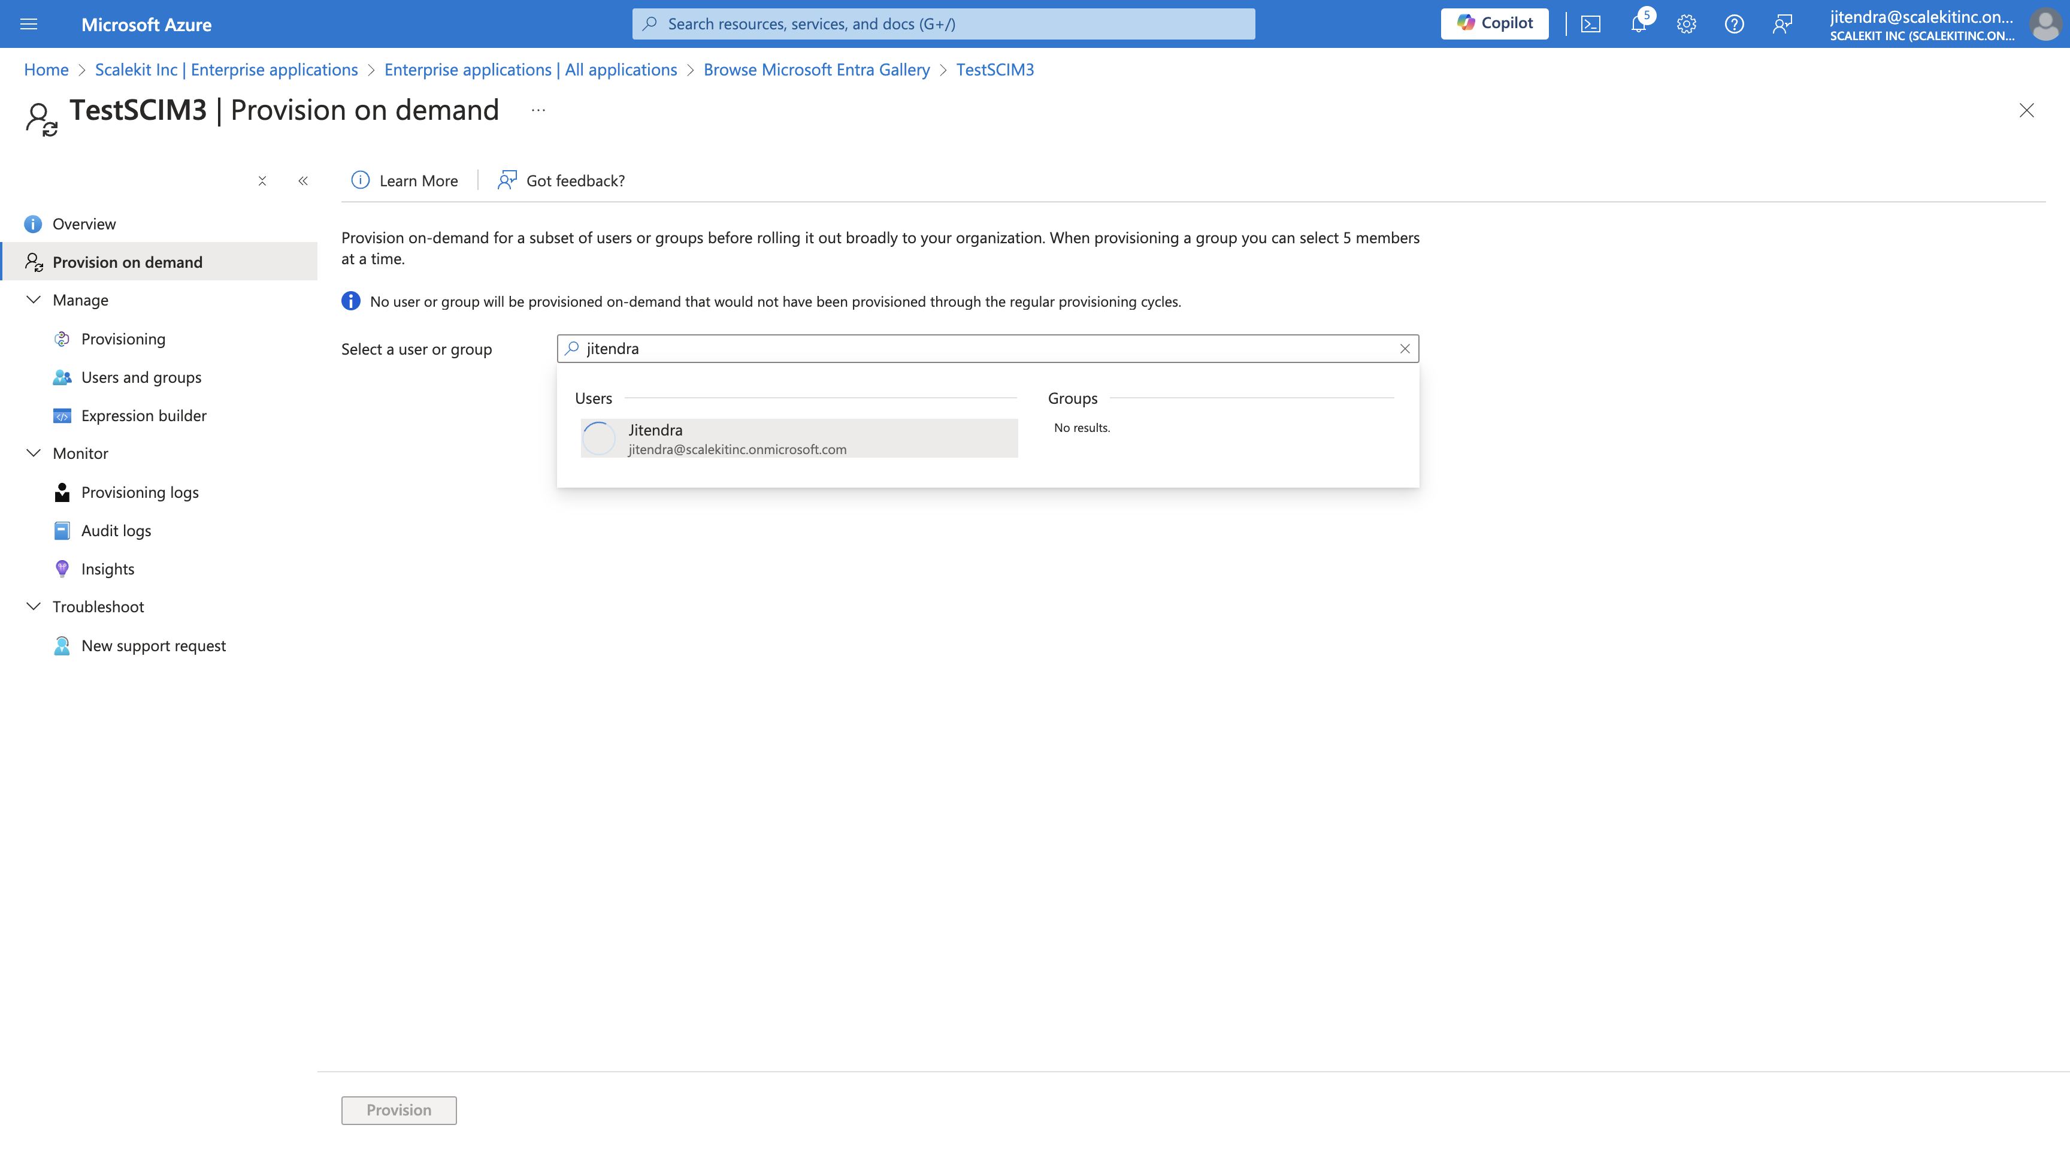This screenshot has height=1149, width=2070.
Task: Click the blue info icon beside notice
Action: point(350,301)
